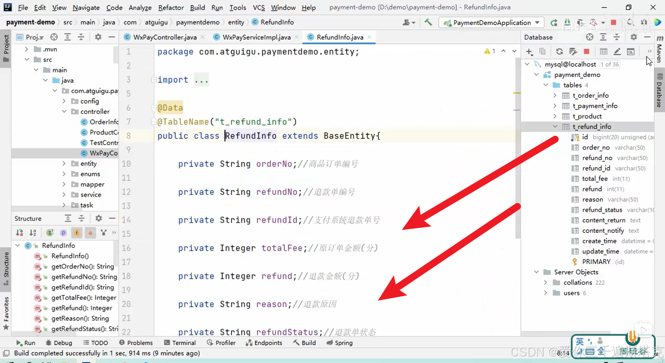Click the edit source pencil icon in Database toolbar
665x363 pixels.
(617, 52)
